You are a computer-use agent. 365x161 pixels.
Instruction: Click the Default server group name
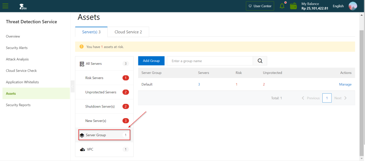coord(147,85)
